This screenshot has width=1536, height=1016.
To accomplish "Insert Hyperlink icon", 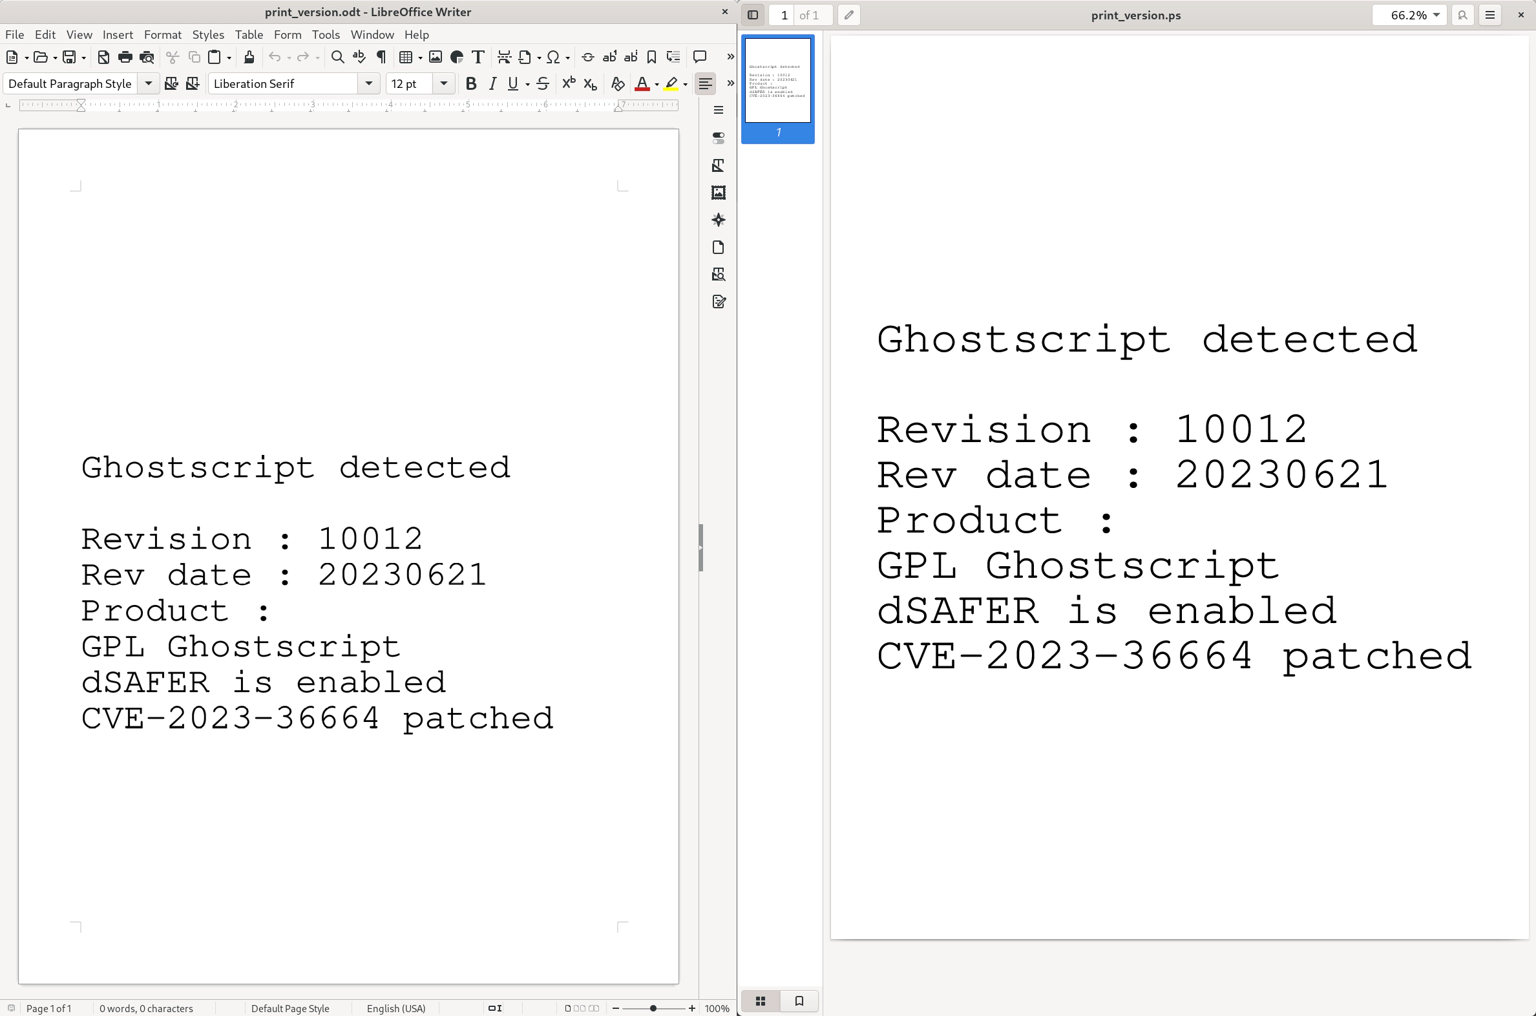I will tap(588, 57).
